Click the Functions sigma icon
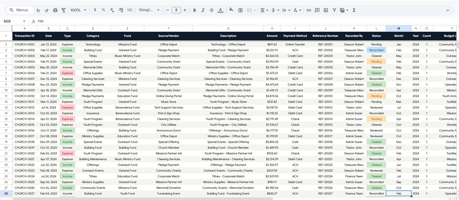 (354, 10)
